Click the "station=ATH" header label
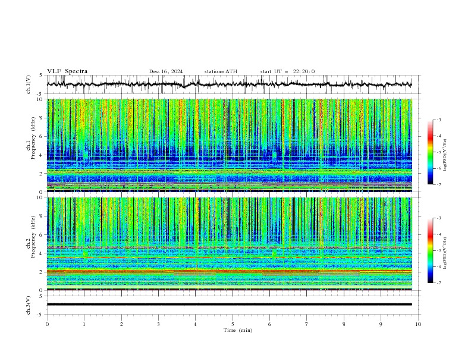This screenshot has height=364, width=471. (x=221, y=71)
